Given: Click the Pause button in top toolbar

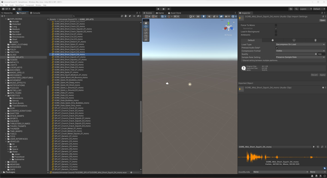Looking at the screenshot, I should 163,9.
